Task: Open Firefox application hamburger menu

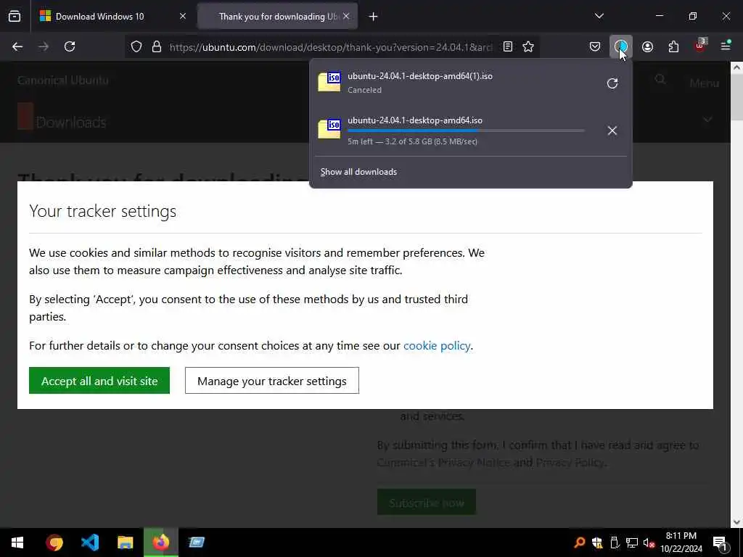Action: (x=726, y=46)
